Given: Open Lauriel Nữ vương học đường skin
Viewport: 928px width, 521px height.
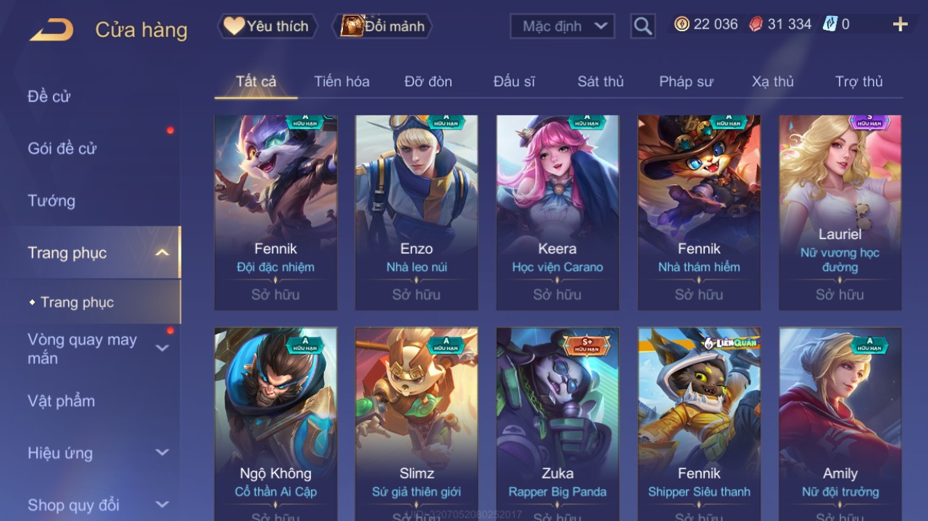Looking at the screenshot, I should (840, 213).
